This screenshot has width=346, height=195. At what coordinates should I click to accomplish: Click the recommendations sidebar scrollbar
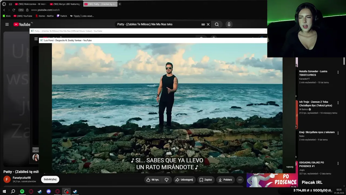pyautogui.click(x=344, y=61)
